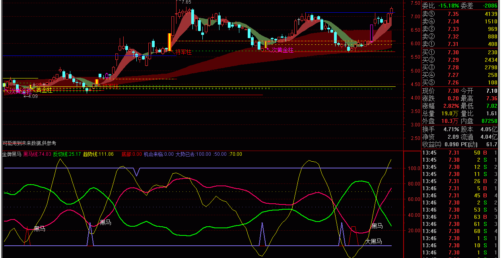Viewport: 501px width, 258px height.
Task: Select the 内盘 value 87258
Action: pyautogui.click(x=489, y=121)
